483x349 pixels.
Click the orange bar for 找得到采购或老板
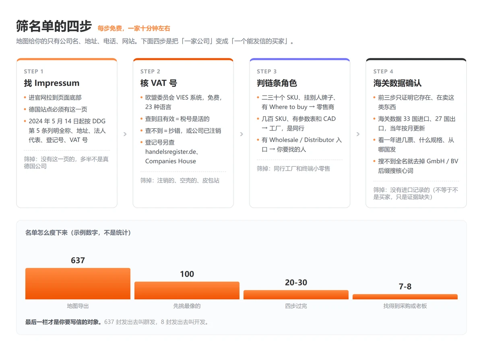(x=405, y=297)
